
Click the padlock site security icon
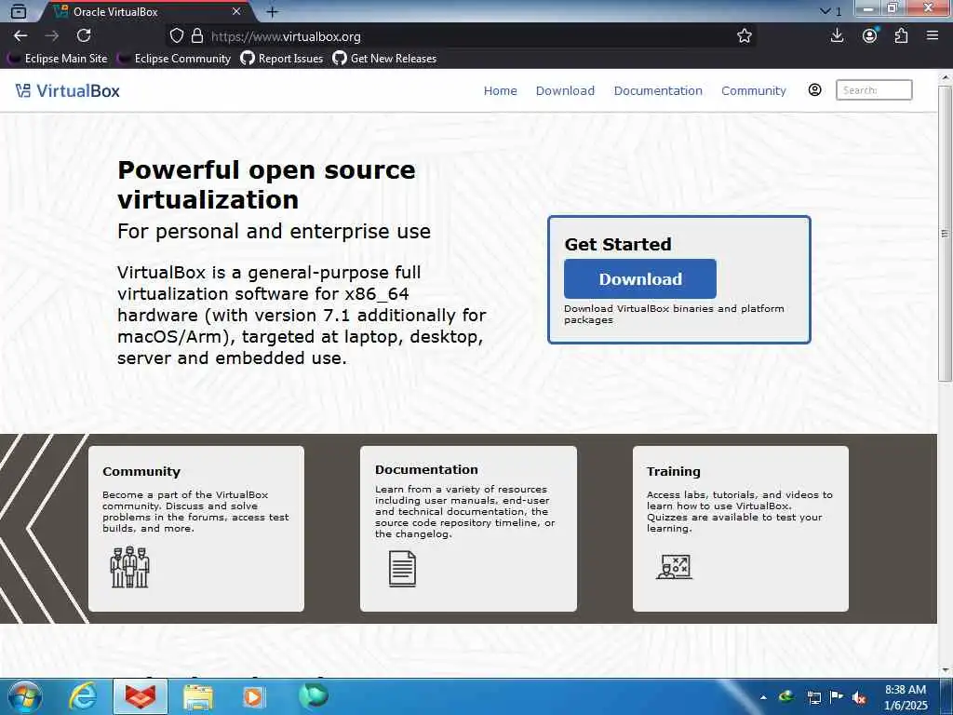(x=197, y=36)
